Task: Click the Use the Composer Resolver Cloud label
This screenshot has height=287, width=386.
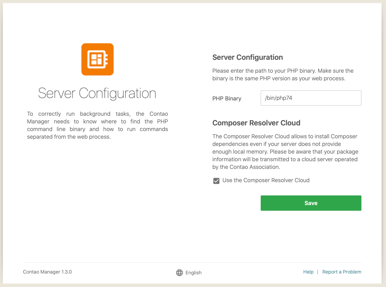Action: (266, 180)
